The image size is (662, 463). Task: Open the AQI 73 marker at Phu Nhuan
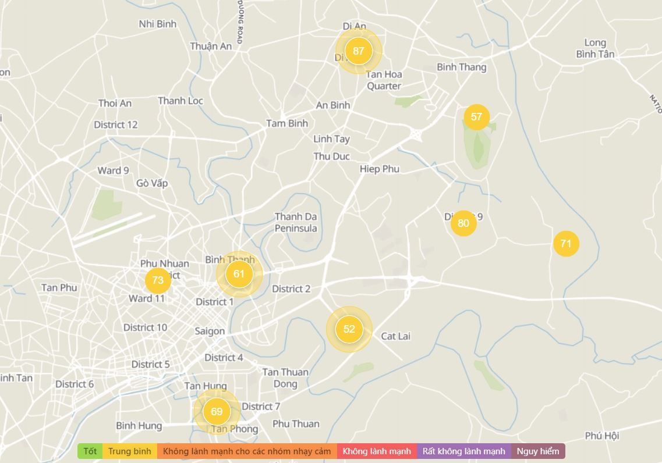[x=158, y=280]
